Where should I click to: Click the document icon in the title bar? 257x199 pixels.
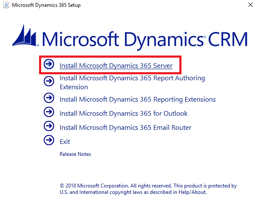6,5
